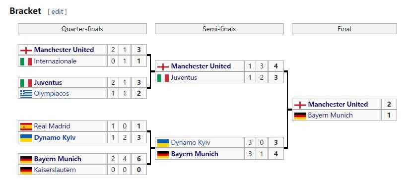The height and width of the screenshot is (180, 409).
Task: Follow the Internazionale link
Action: [x=55, y=61]
